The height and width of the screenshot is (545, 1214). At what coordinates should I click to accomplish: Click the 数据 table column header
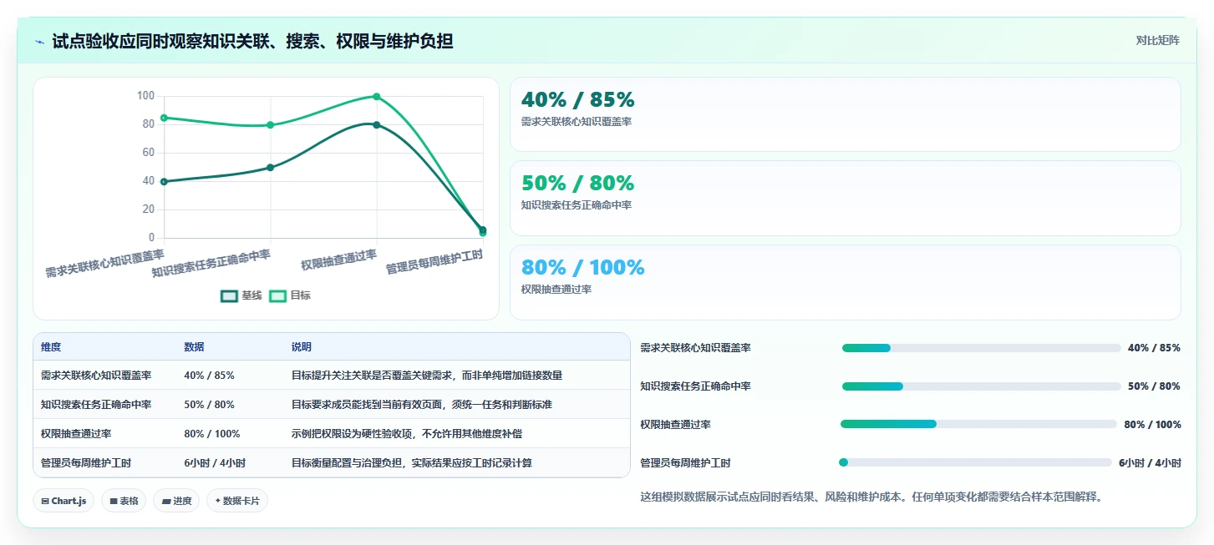click(x=194, y=347)
